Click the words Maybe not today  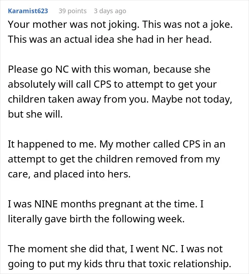pyautogui.click(x=192, y=99)
